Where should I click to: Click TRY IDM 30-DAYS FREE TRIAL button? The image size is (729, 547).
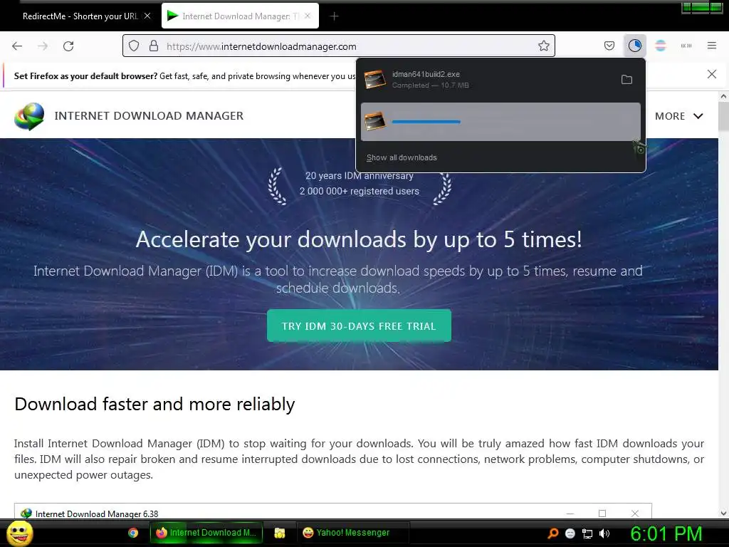click(x=359, y=325)
